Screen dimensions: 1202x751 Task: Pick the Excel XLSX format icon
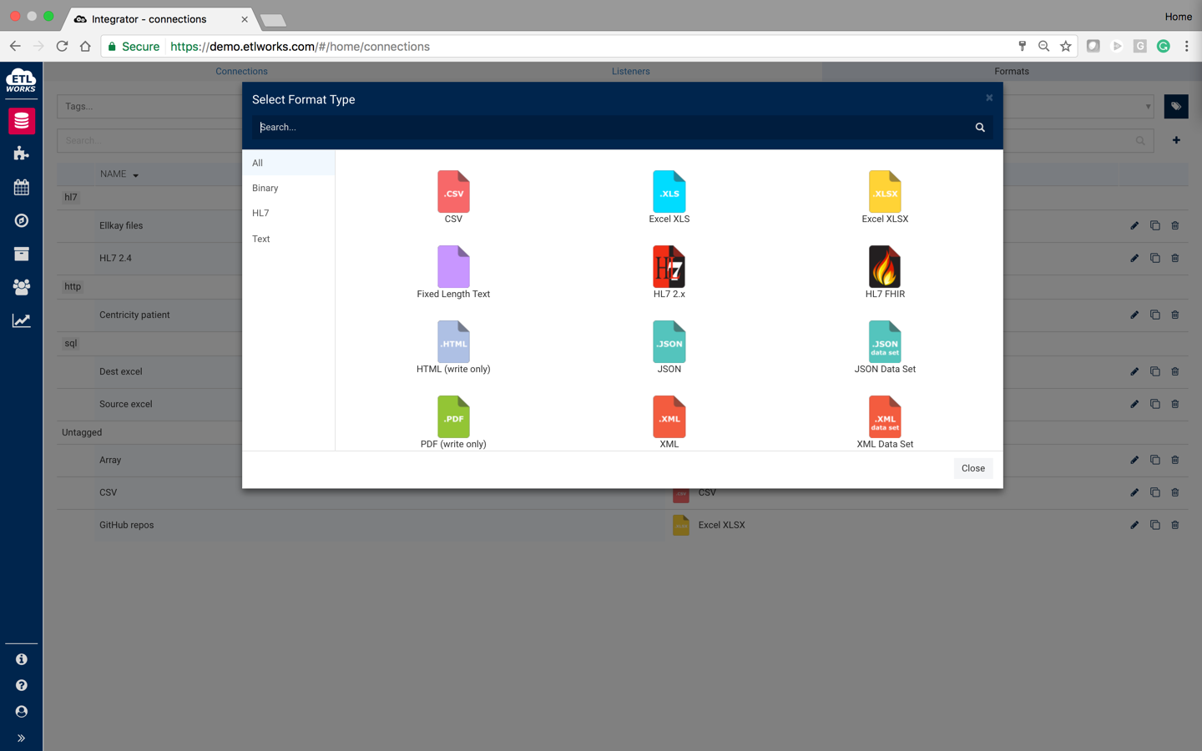[x=885, y=192]
